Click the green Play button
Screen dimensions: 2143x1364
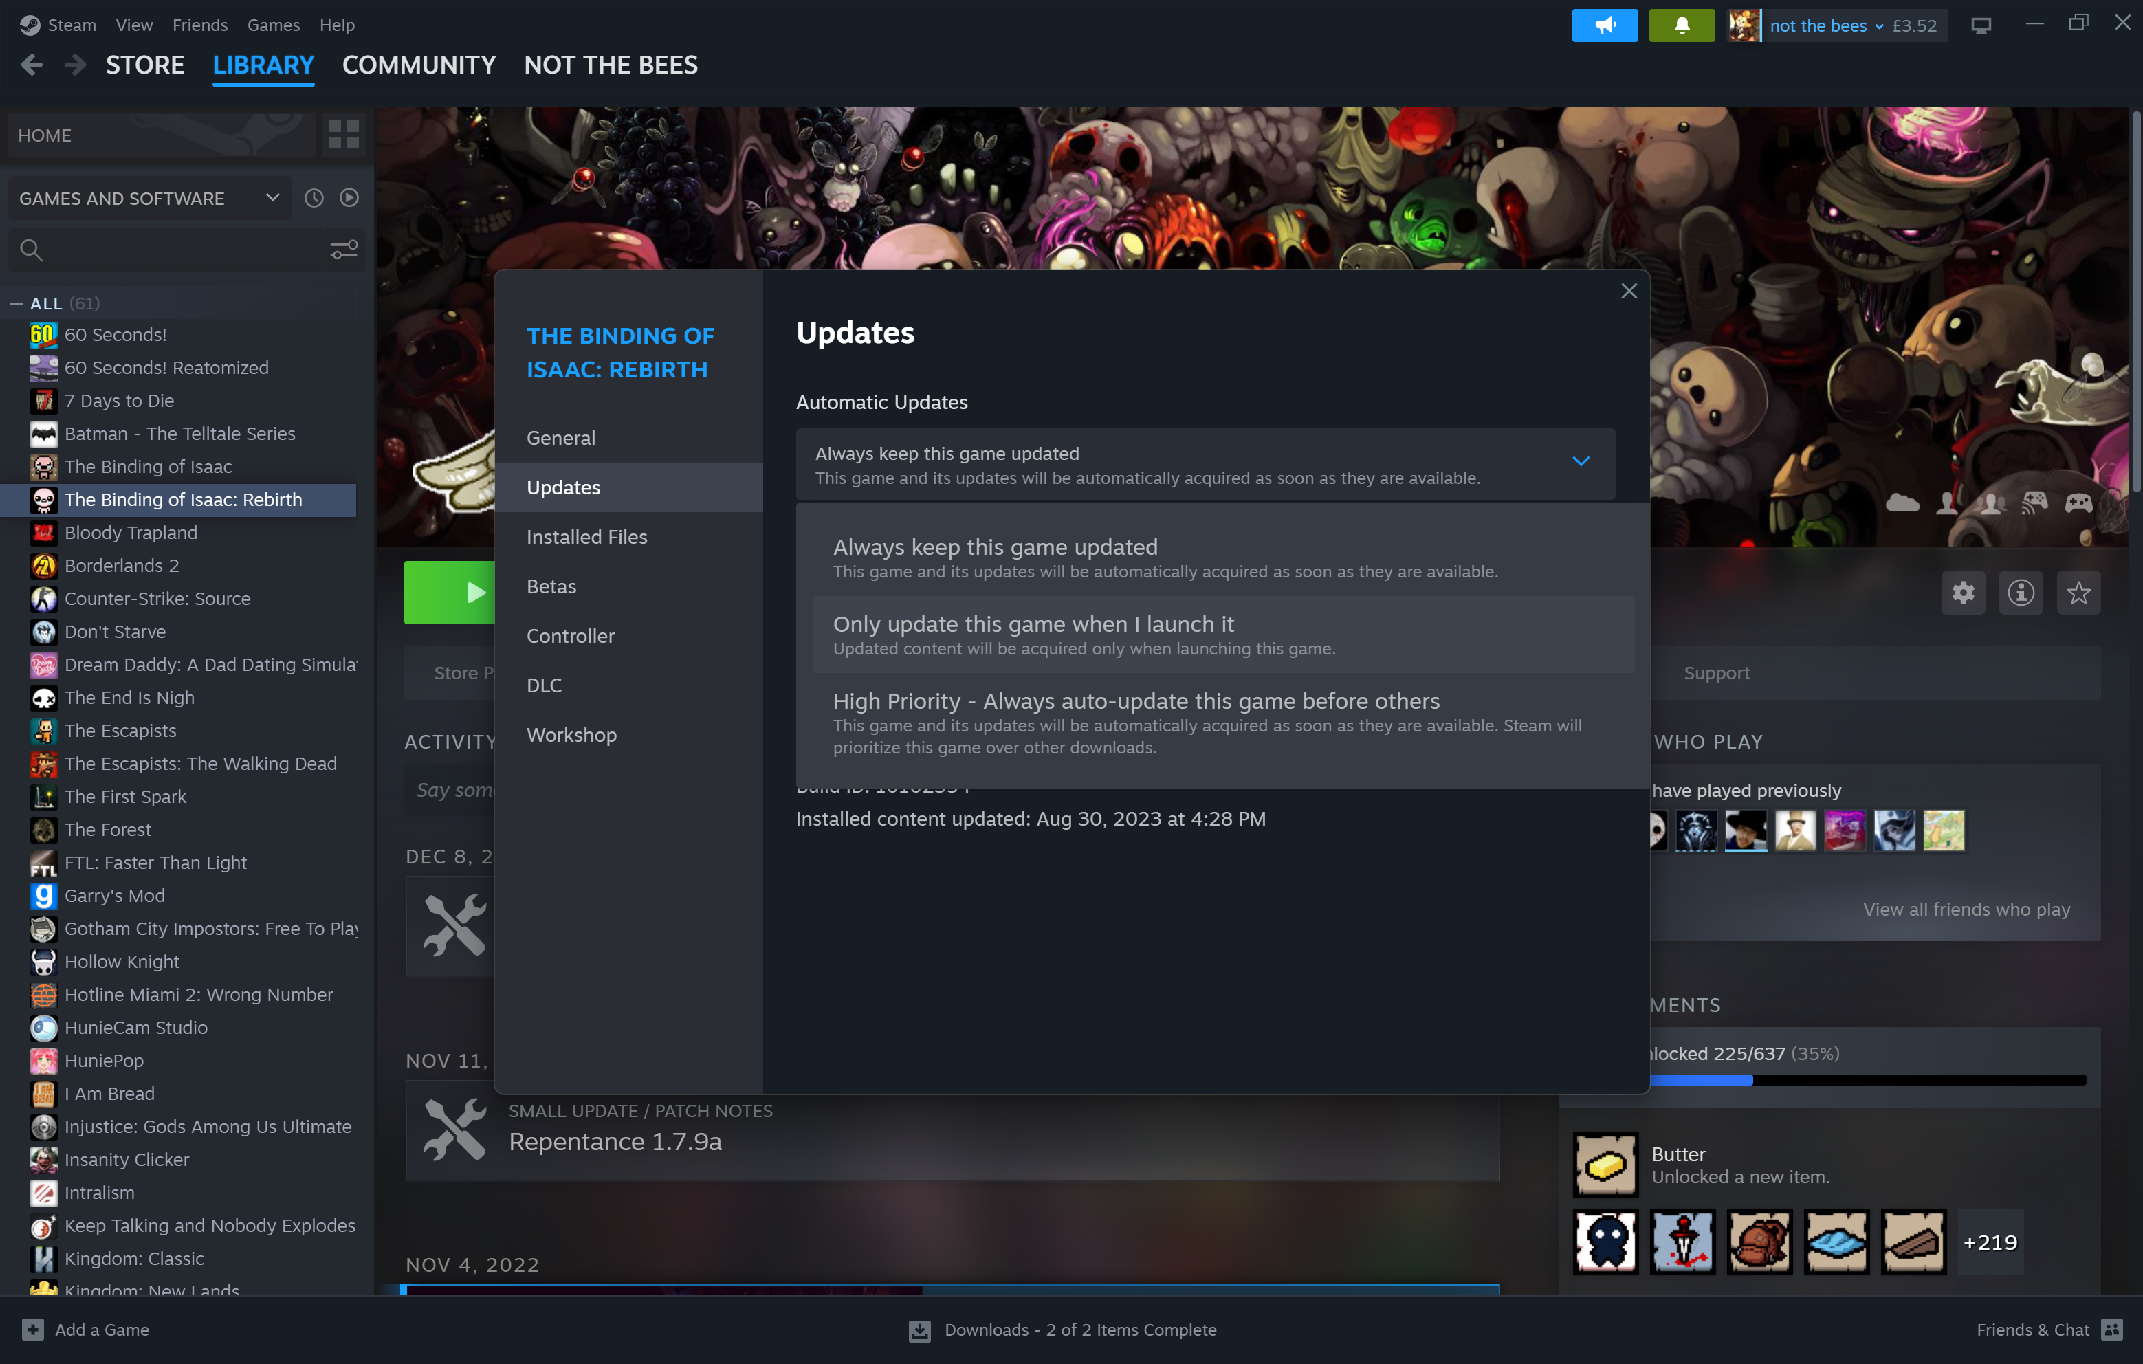pyautogui.click(x=450, y=593)
